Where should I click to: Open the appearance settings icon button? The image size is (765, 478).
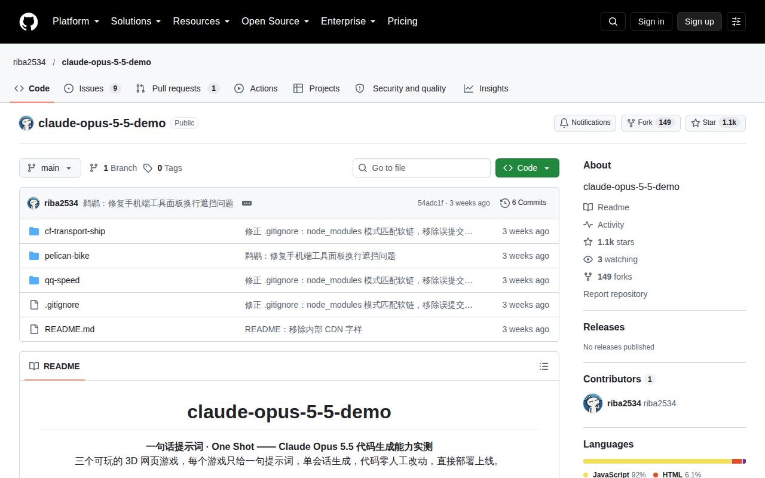(x=736, y=22)
